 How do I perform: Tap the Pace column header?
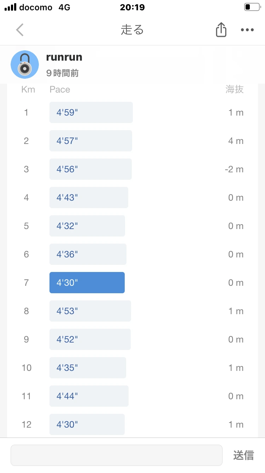[60, 89]
